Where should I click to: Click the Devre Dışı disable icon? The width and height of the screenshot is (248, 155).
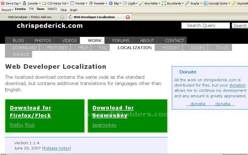(x=2, y=3)
